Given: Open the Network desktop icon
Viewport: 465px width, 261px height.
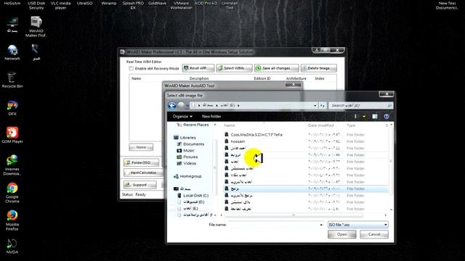Looking at the screenshot, I should (12, 53).
